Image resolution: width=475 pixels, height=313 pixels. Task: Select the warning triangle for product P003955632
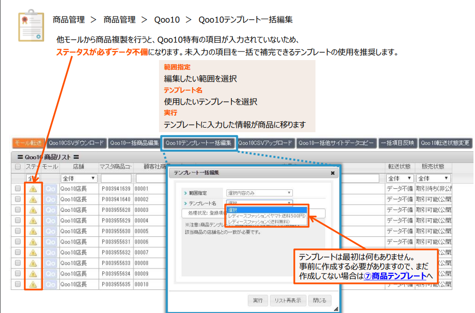[33, 252]
